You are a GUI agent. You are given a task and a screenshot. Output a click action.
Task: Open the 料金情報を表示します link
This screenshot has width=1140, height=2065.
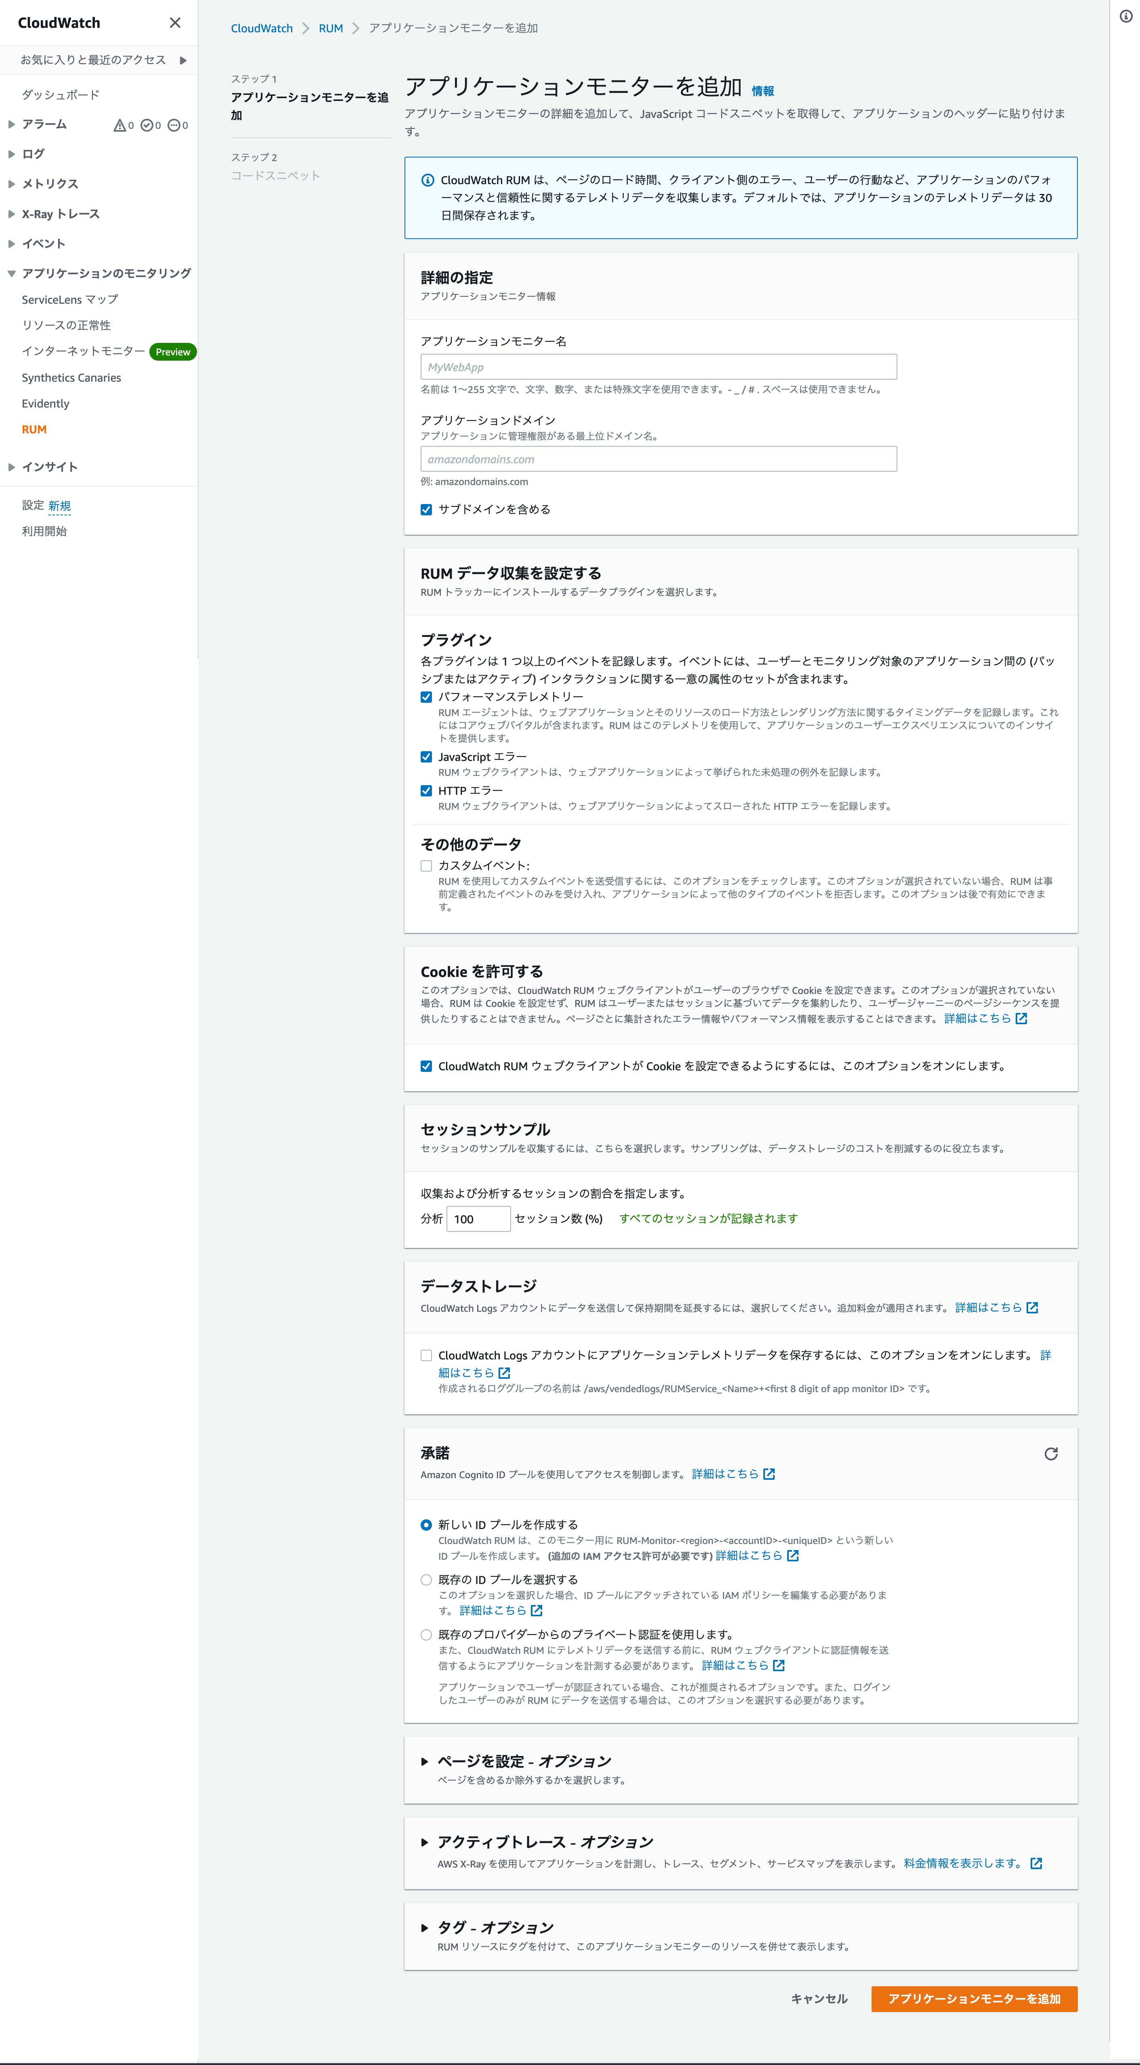pyautogui.click(x=972, y=1863)
